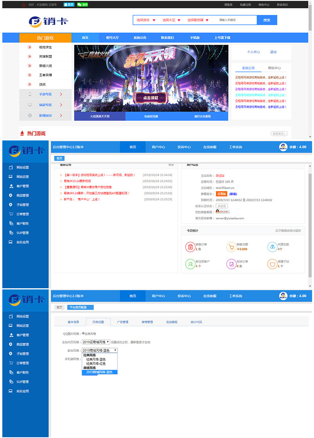Click the blue 搜索 button

coord(267,20)
